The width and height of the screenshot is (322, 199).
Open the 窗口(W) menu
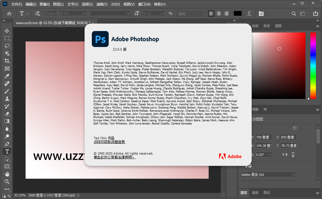point(144,4)
